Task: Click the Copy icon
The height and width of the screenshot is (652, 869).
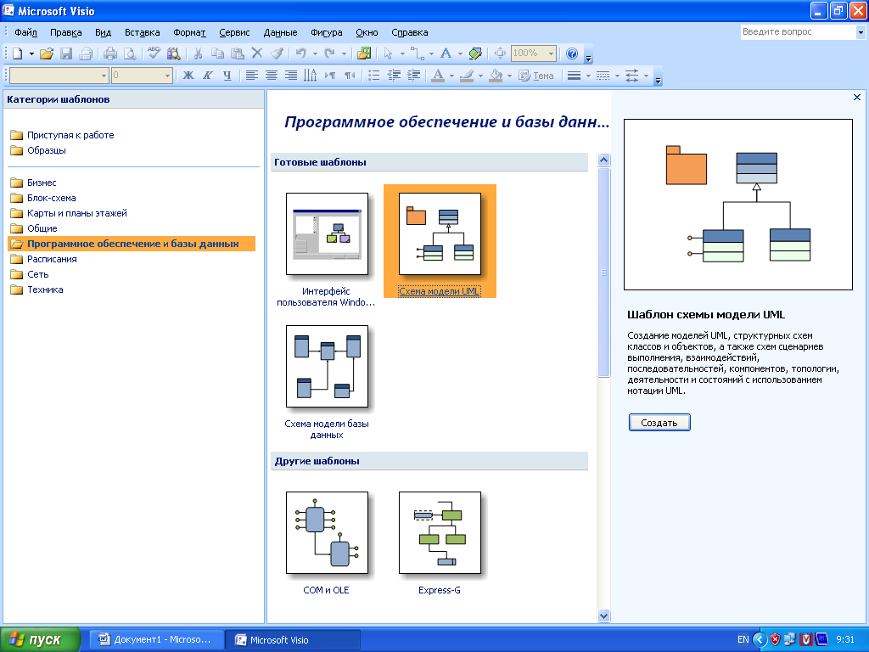Action: coord(217,53)
